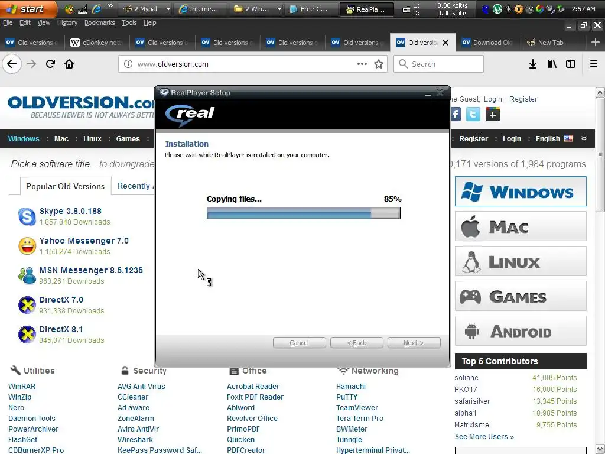Viewport: 605px width, 454px height.
Task: Open the Linux category banner
Action: tap(521, 261)
